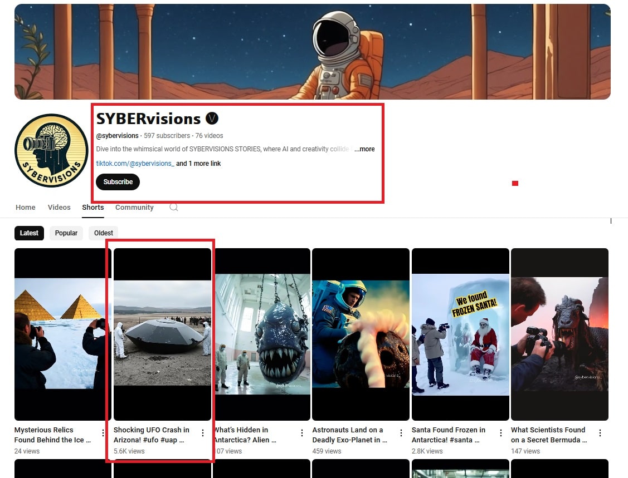
Task: Click the astronaut channel banner image
Action: tap(313, 52)
